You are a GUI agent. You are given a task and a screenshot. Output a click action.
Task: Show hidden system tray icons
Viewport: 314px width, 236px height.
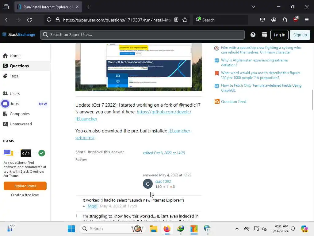[237, 229]
